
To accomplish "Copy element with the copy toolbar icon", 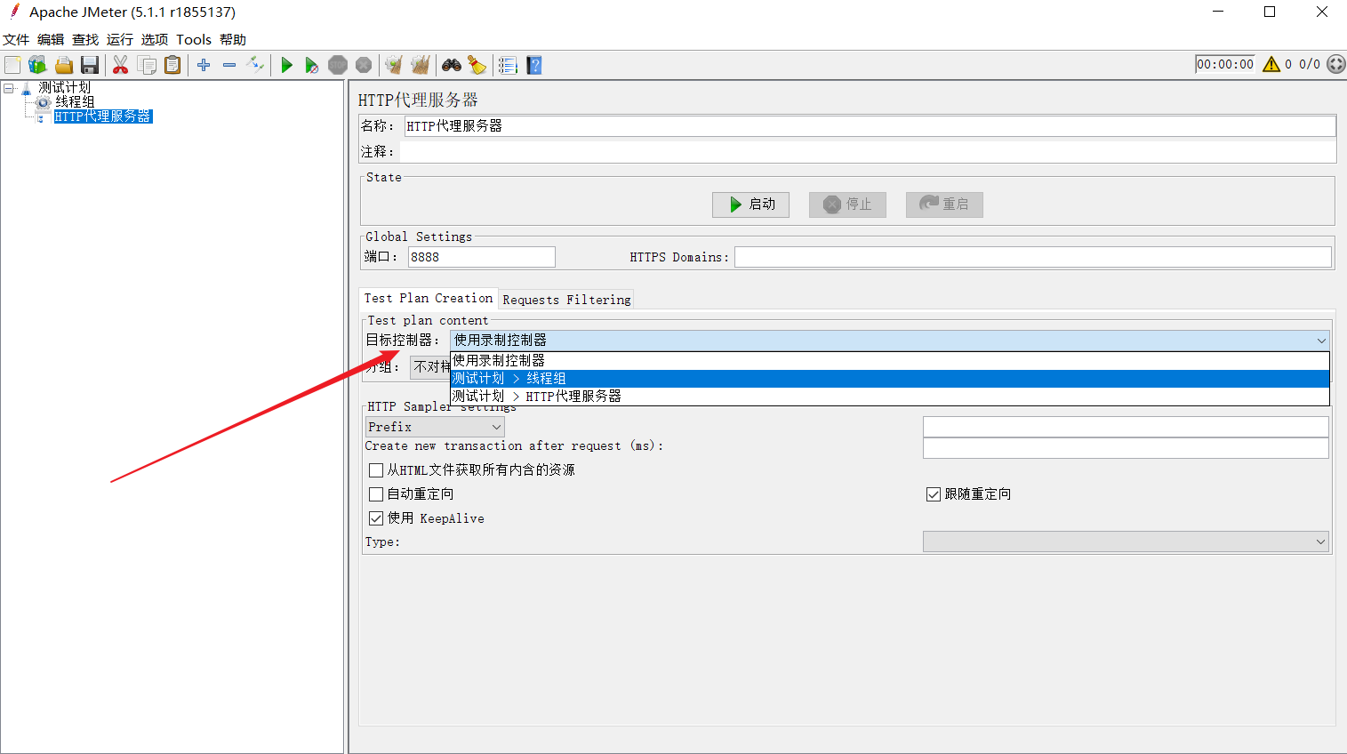I will [147, 64].
